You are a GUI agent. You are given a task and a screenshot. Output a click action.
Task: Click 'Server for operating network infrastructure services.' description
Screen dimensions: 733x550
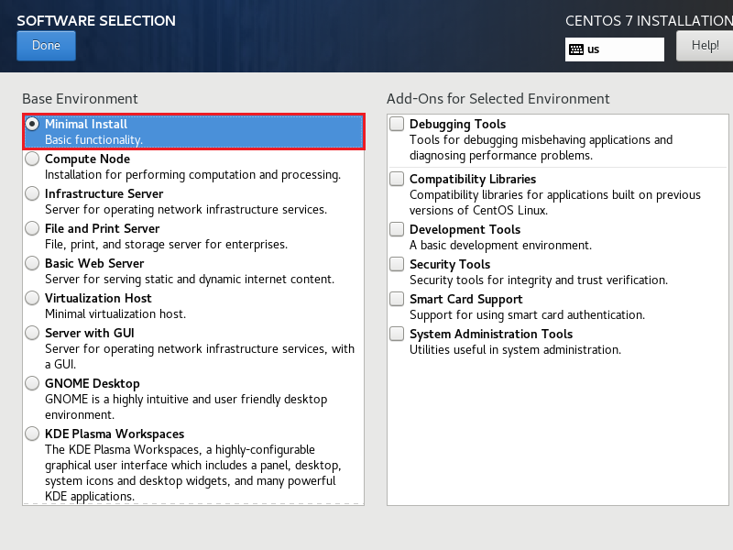tap(186, 210)
